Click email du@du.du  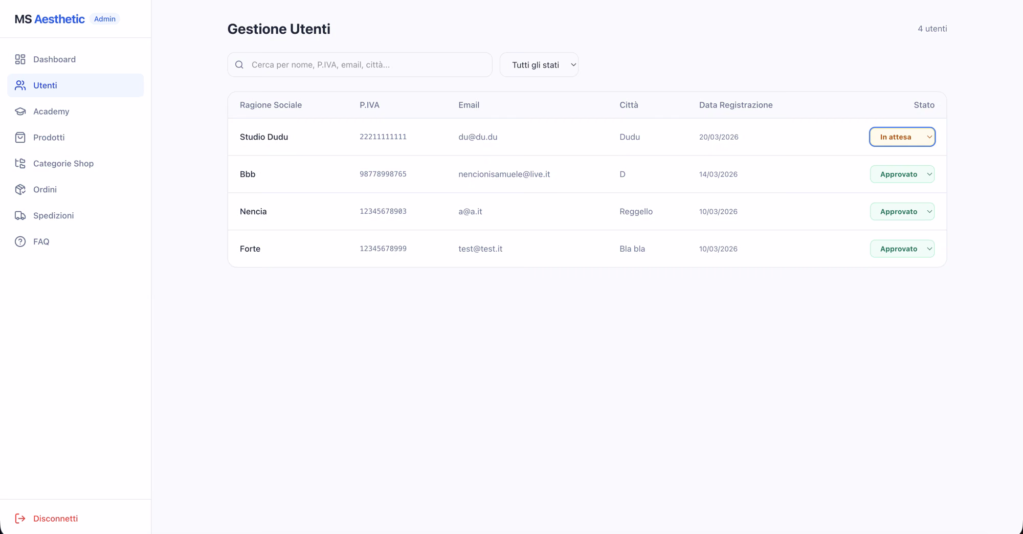478,137
